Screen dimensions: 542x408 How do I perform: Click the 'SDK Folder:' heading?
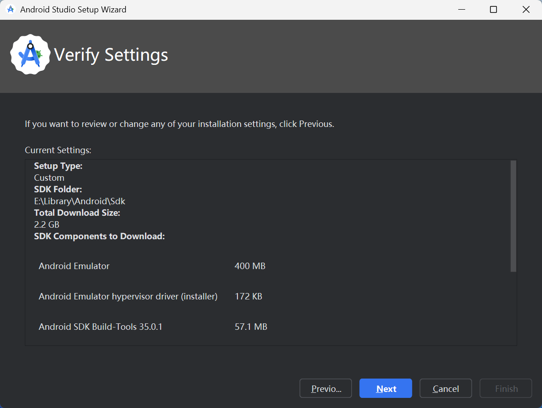[x=58, y=190]
